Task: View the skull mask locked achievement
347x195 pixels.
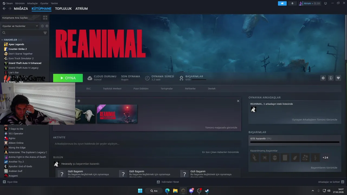Action: tap(275, 158)
